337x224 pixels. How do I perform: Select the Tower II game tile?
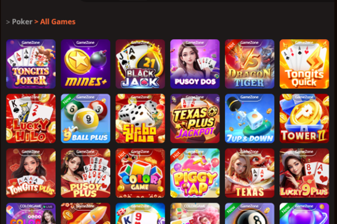click(304, 118)
